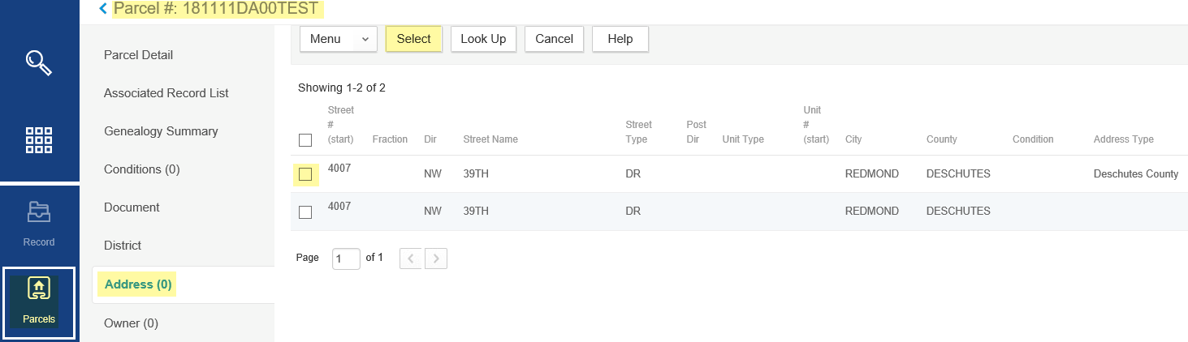
Task: Toggle the select-all header checkbox
Action: [305, 140]
